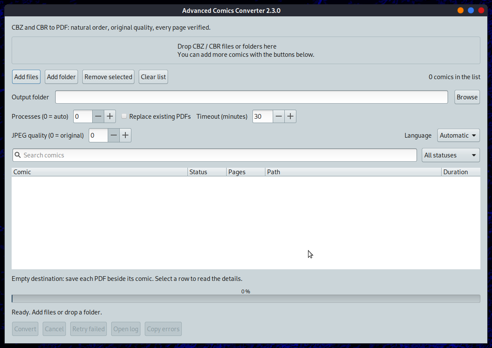
Task: Decrease Timeout minutes with minus
Action: pyautogui.click(x=279, y=117)
